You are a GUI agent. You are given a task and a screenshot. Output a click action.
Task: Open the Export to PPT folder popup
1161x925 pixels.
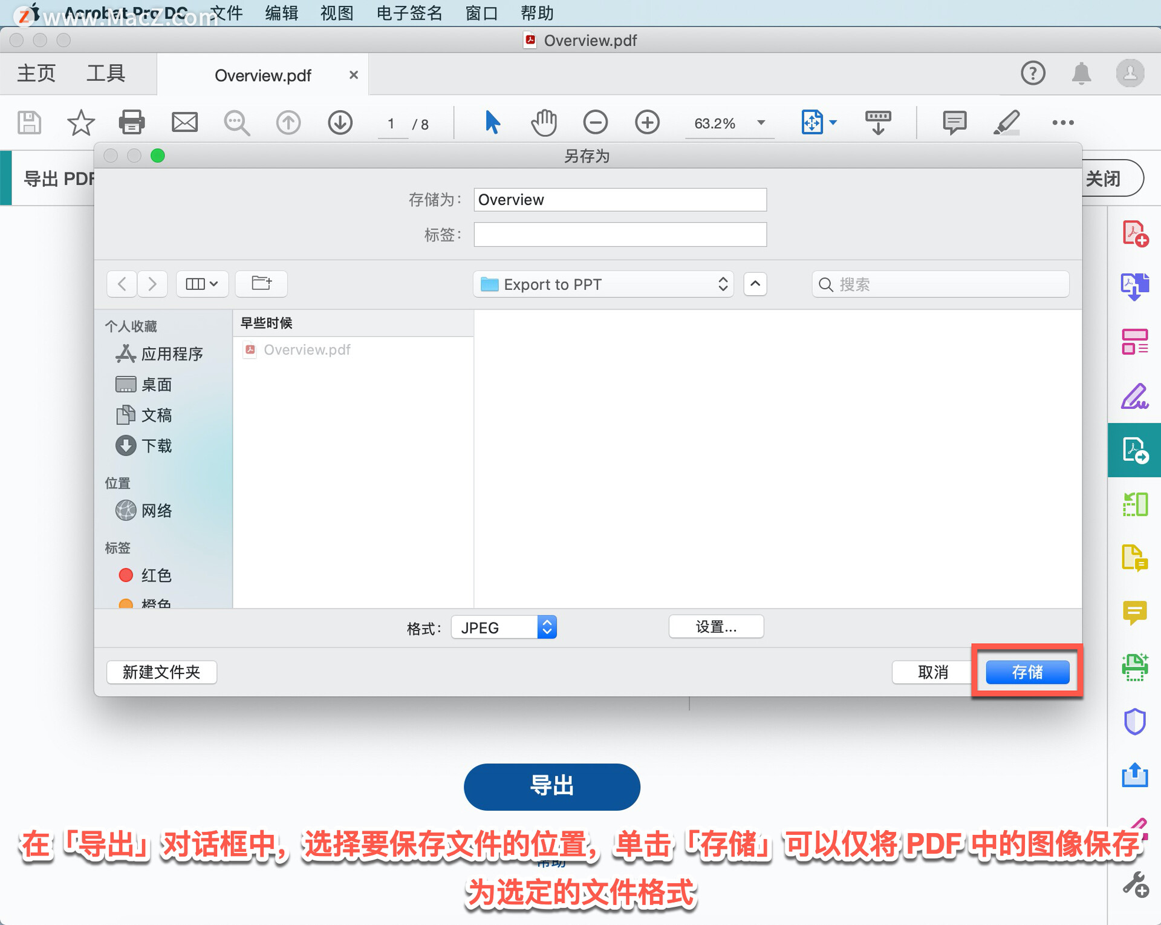pos(603,284)
